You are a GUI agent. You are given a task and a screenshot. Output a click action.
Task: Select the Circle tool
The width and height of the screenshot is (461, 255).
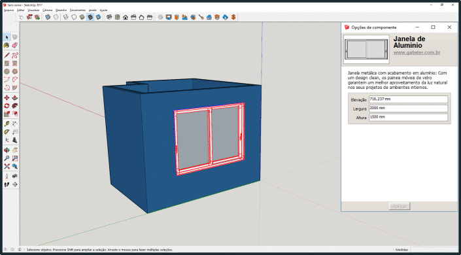coord(7,71)
